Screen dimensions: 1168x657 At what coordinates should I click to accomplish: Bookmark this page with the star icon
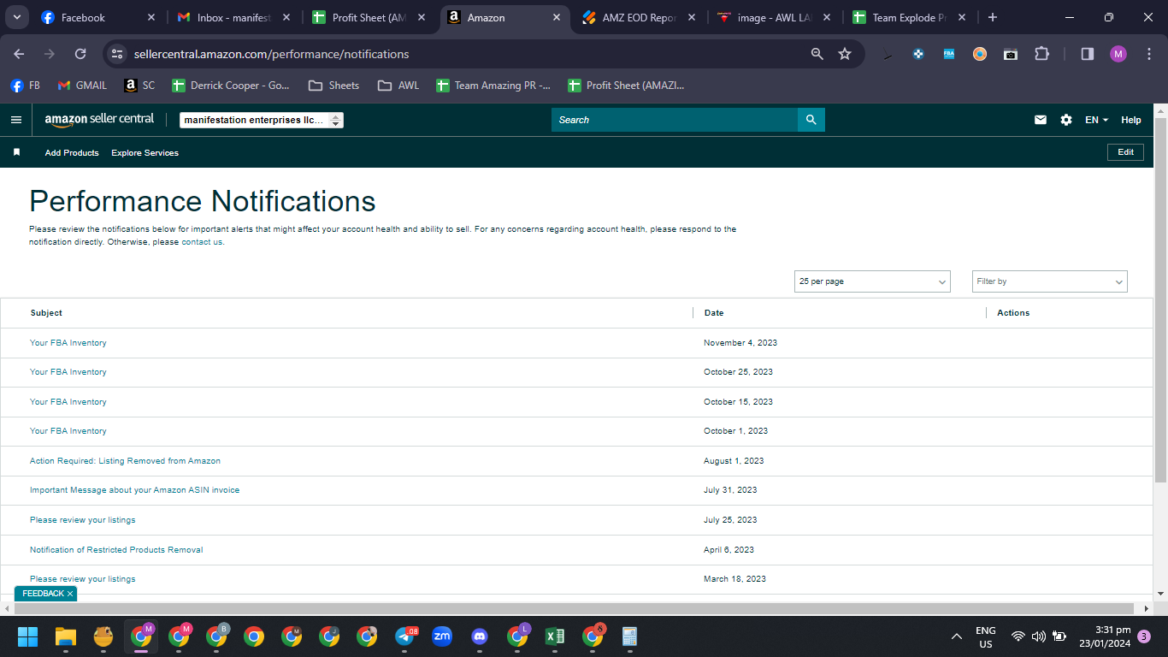[845, 54]
